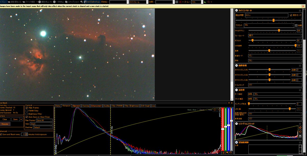This screenshot has height=156, width=307.
Task: Open View Stack dropdown
Action: [x=41, y=124]
